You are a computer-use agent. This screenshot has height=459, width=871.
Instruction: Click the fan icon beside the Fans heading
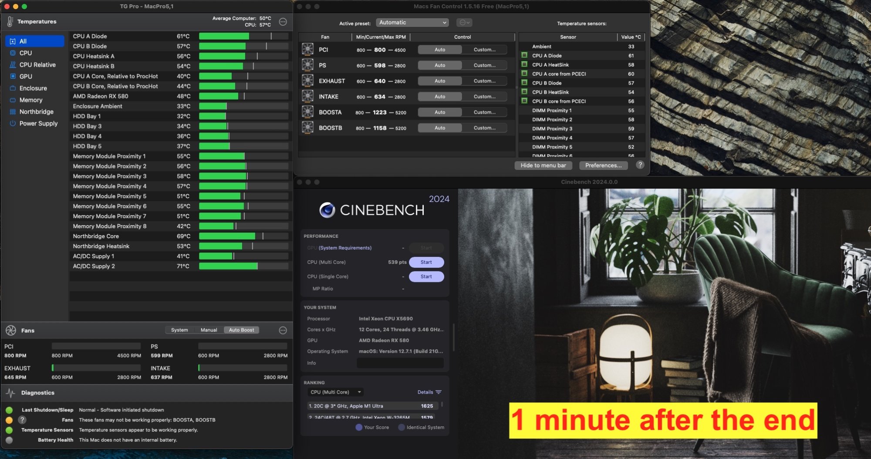tap(11, 331)
